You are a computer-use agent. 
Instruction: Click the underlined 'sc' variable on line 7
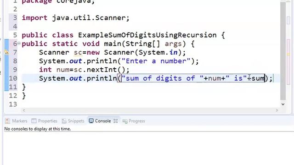(x=78, y=52)
